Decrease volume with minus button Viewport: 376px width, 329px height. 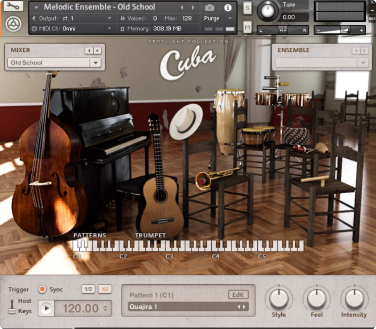coord(318,30)
